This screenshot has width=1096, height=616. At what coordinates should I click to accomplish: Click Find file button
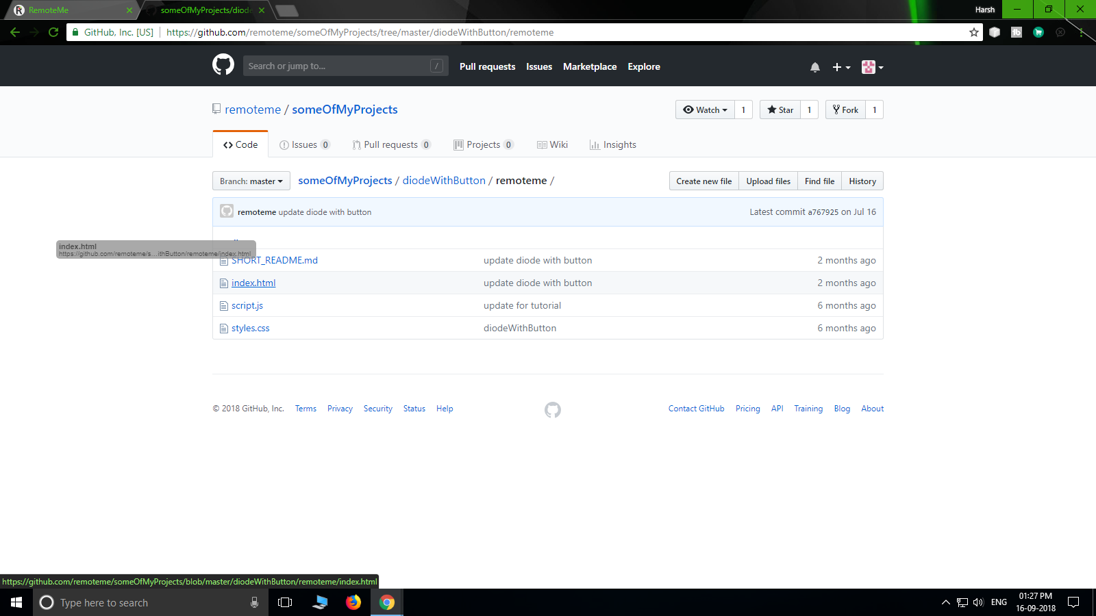coord(820,181)
